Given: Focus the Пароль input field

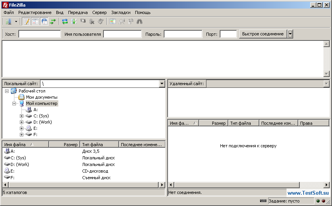Looking at the screenshot, I should pos(183,34).
